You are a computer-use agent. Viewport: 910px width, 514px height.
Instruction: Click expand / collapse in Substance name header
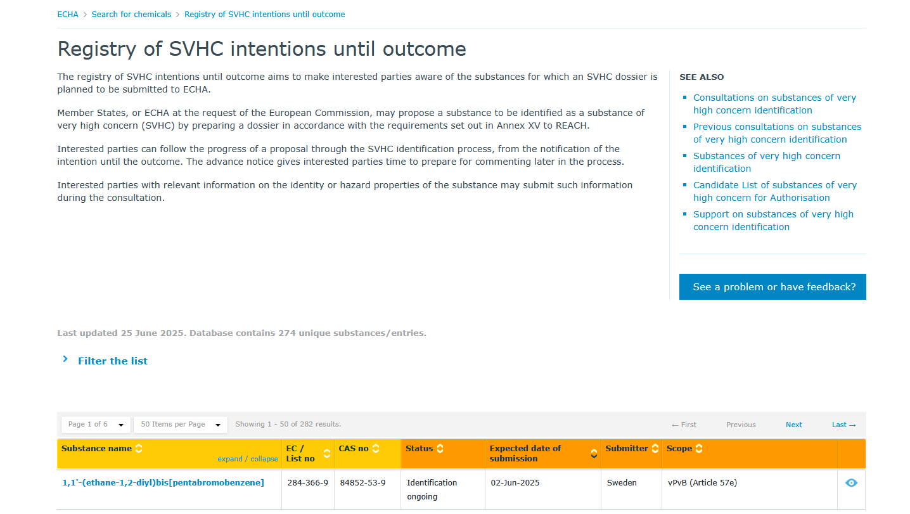(x=248, y=459)
